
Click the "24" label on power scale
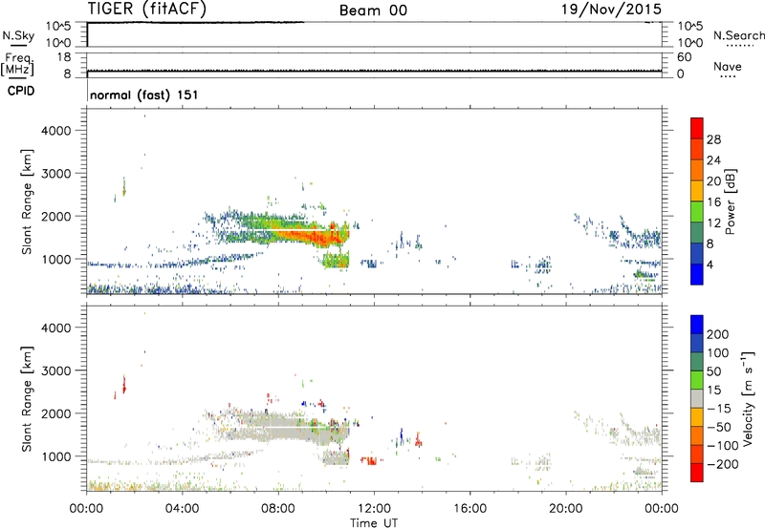(x=713, y=160)
